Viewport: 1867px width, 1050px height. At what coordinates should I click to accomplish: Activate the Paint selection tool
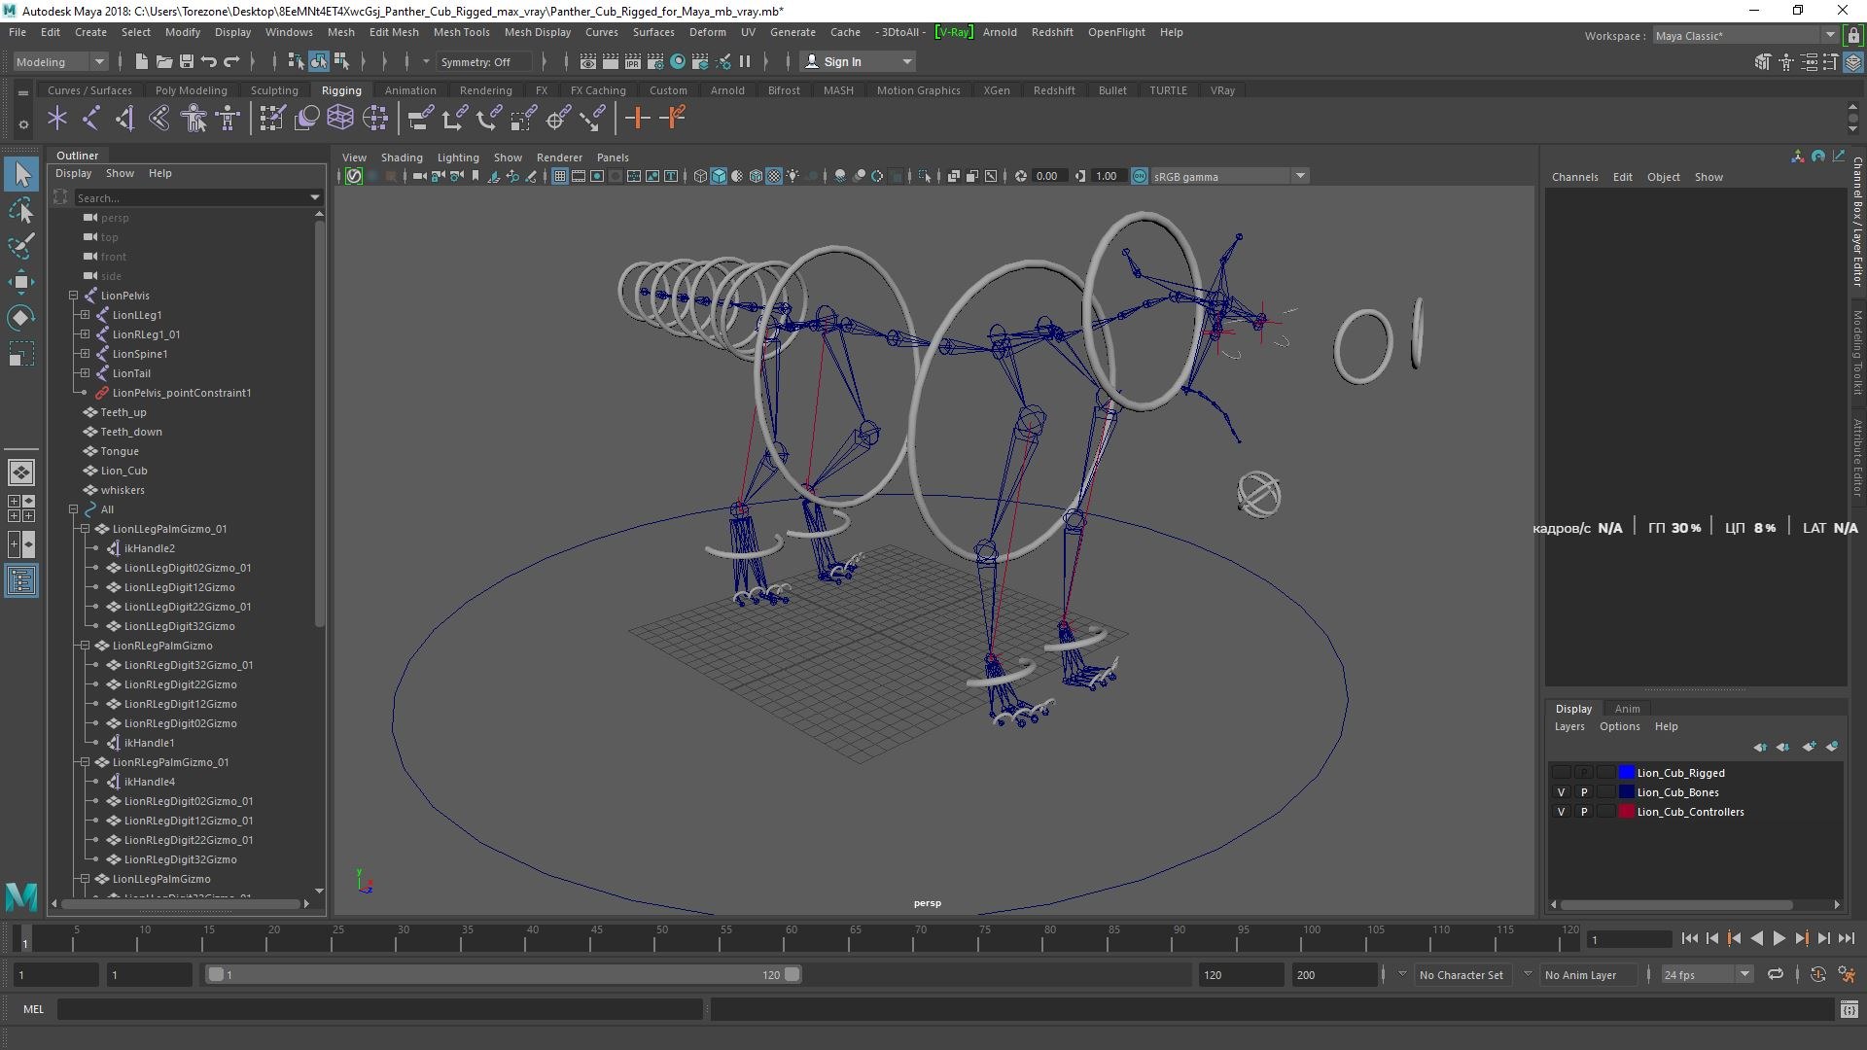coord(21,246)
